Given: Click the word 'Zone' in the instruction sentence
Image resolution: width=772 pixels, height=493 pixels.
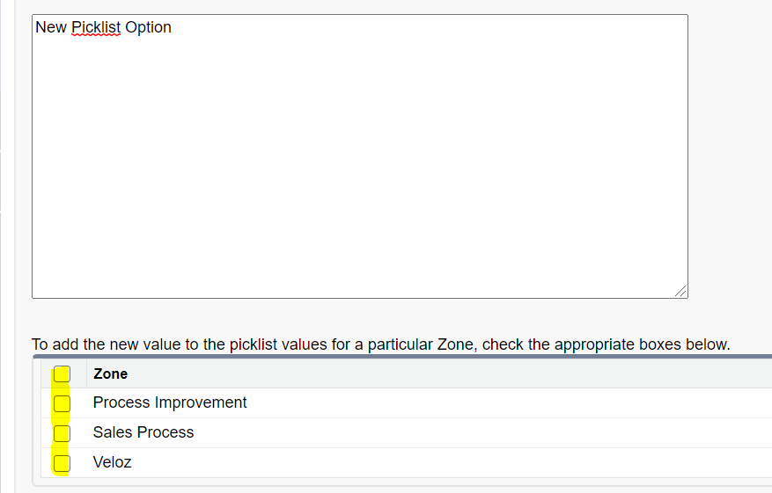Looking at the screenshot, I should coord(455,344).
